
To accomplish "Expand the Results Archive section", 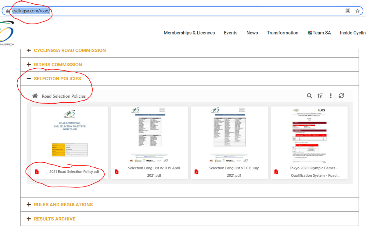I will [x=55, y=219].
